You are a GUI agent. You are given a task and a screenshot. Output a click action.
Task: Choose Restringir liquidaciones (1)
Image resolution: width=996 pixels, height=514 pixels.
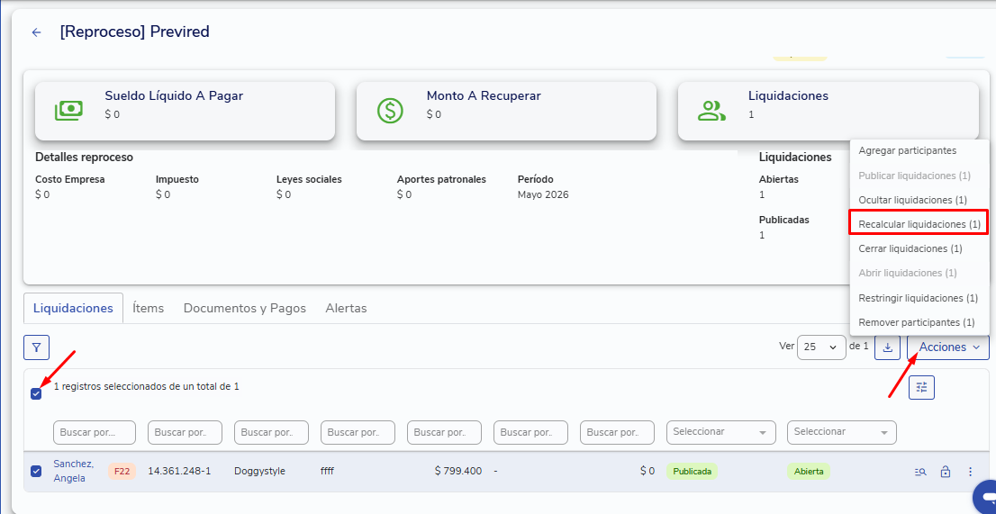[x=919, y=298]
